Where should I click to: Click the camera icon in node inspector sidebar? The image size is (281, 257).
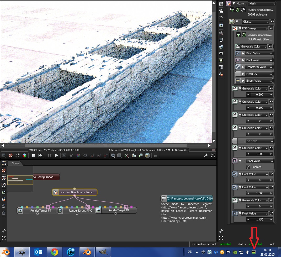221,33
